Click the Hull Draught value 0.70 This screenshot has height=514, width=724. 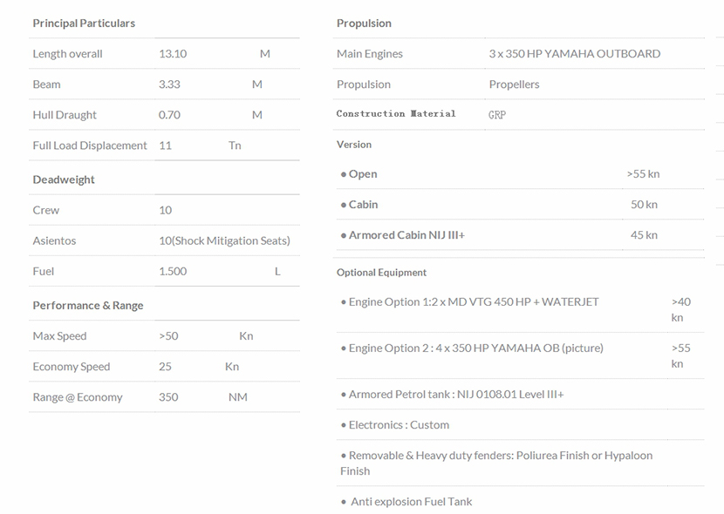pyautogui.click(x=169, y=115)
